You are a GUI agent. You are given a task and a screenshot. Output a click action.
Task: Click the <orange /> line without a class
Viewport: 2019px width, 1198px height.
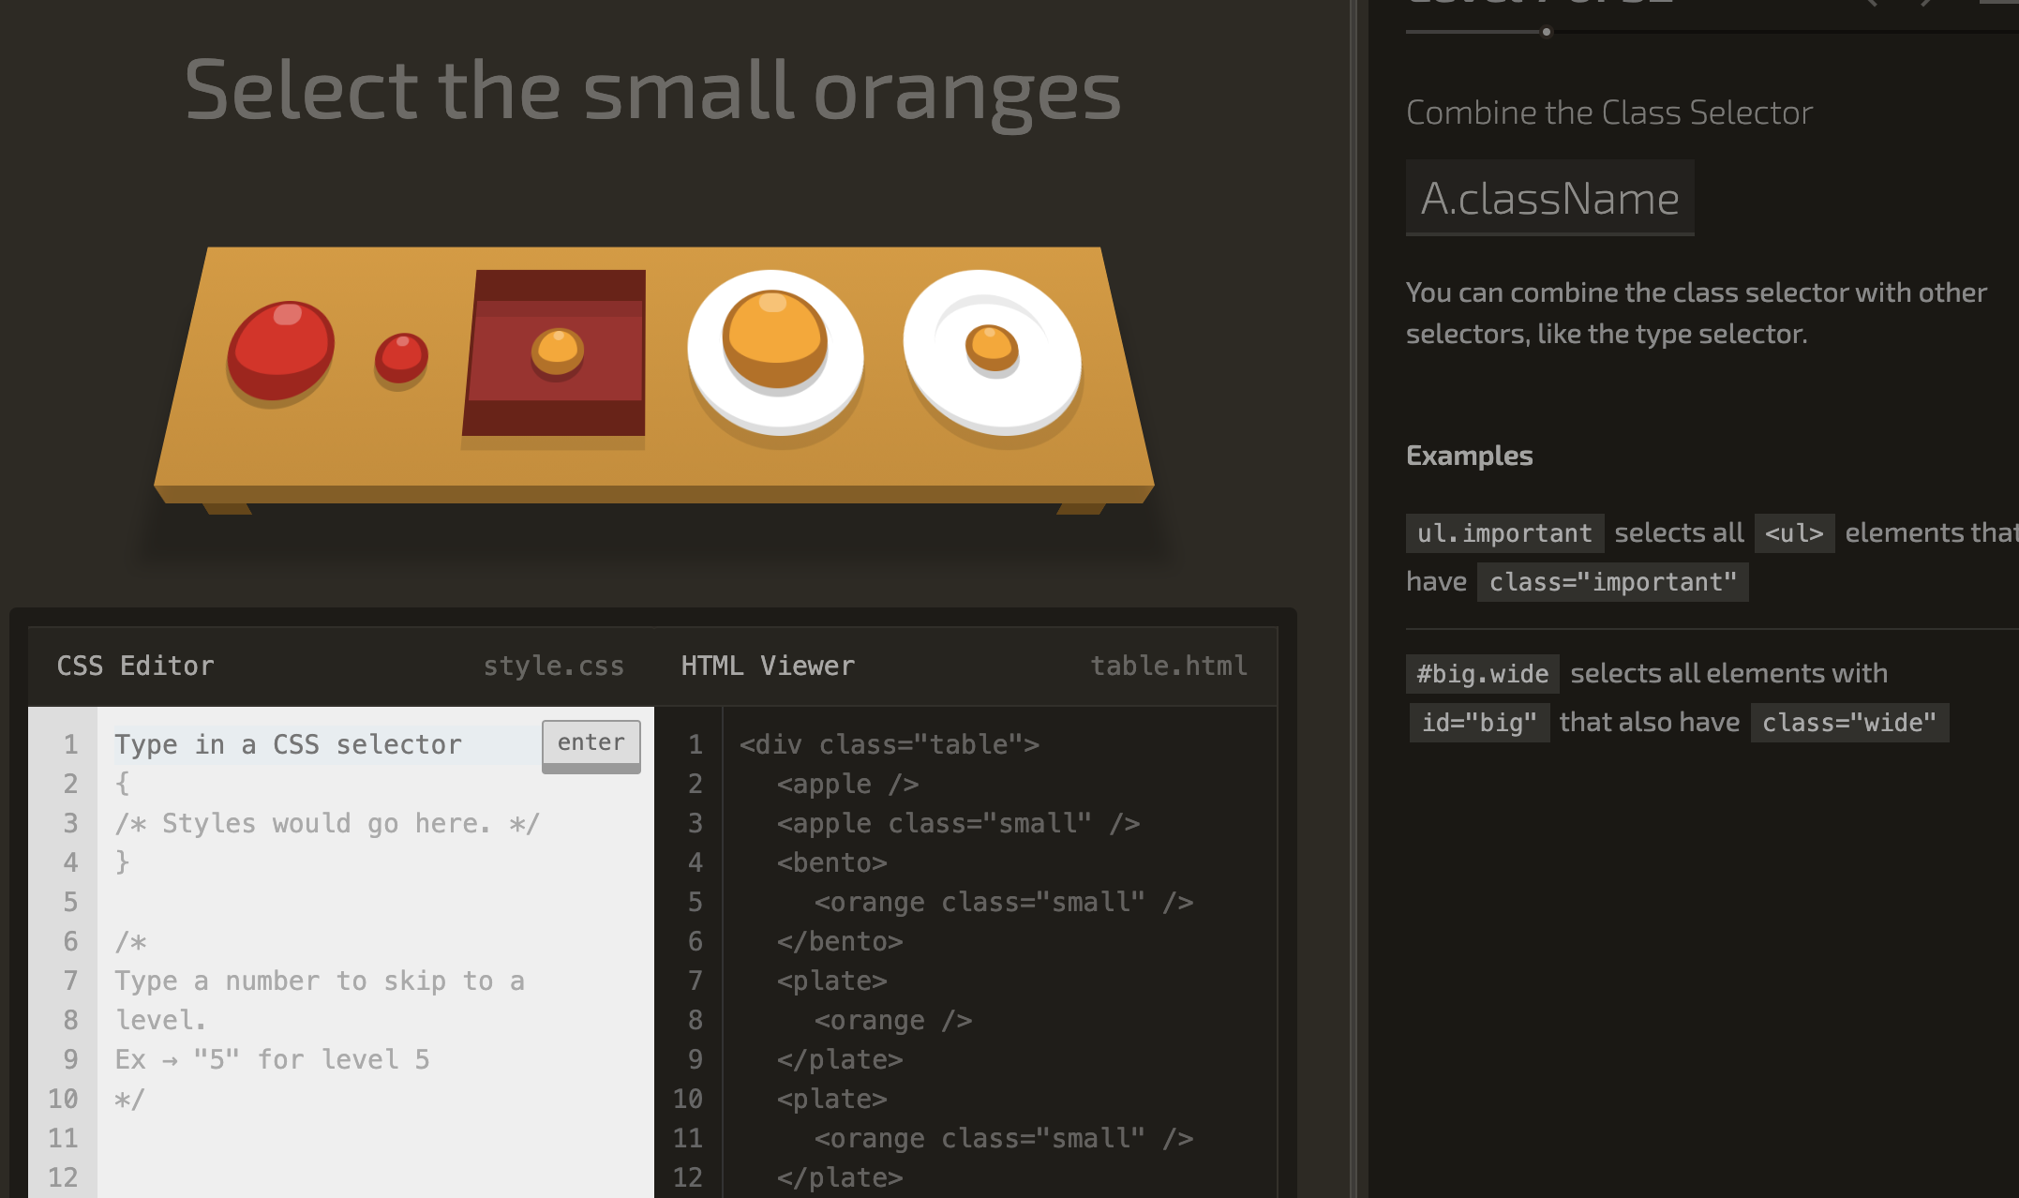(x=892, y=1020)
